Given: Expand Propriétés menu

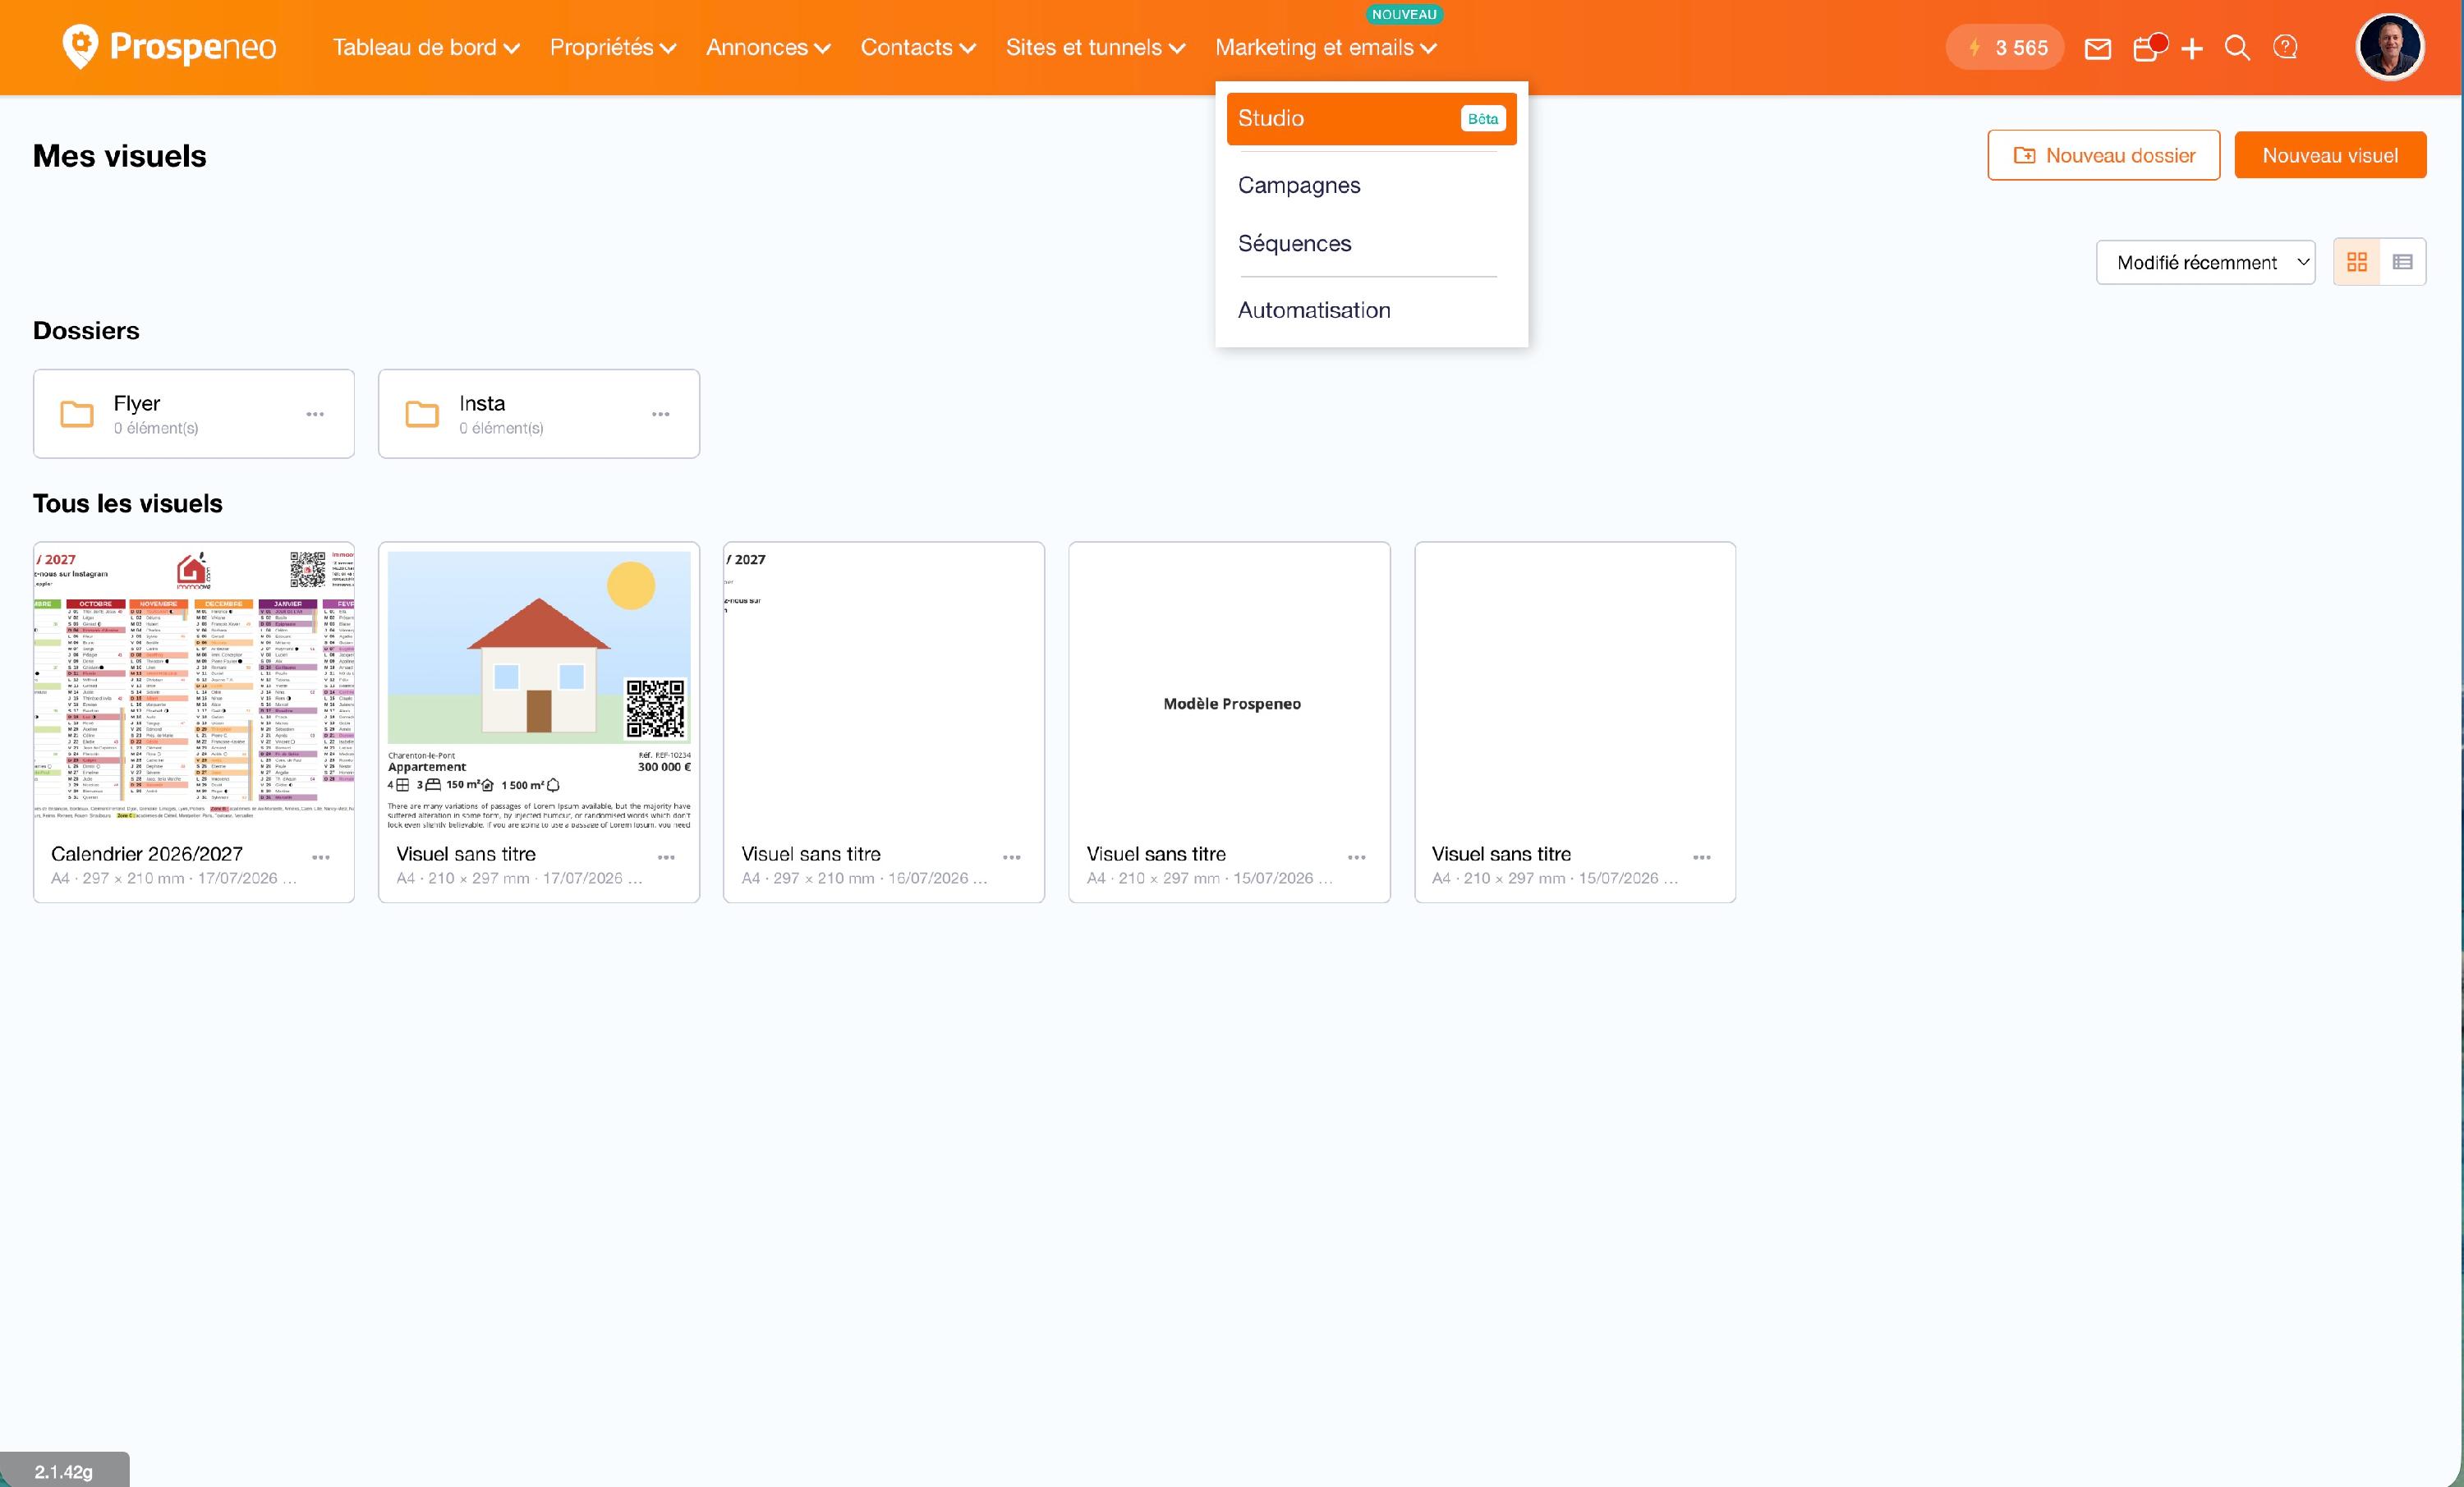Looking at the screenshot, I should tap(613, 48).
